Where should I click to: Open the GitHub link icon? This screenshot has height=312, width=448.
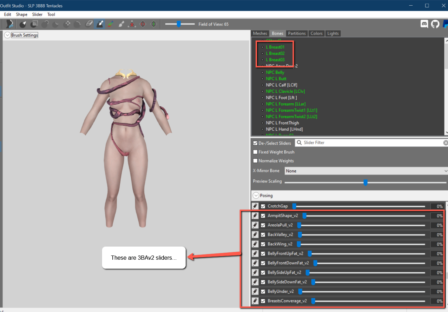[x=435, y=24]
